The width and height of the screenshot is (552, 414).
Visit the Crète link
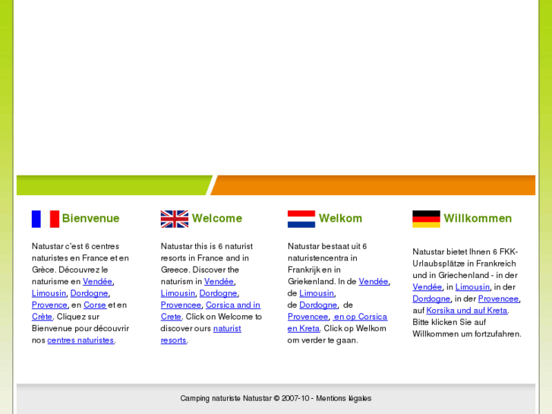42,317
